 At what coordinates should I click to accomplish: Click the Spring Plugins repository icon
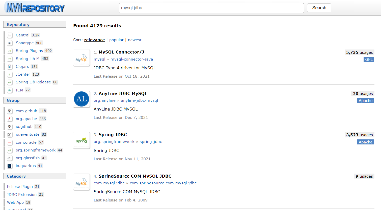[x=10, y=51]
